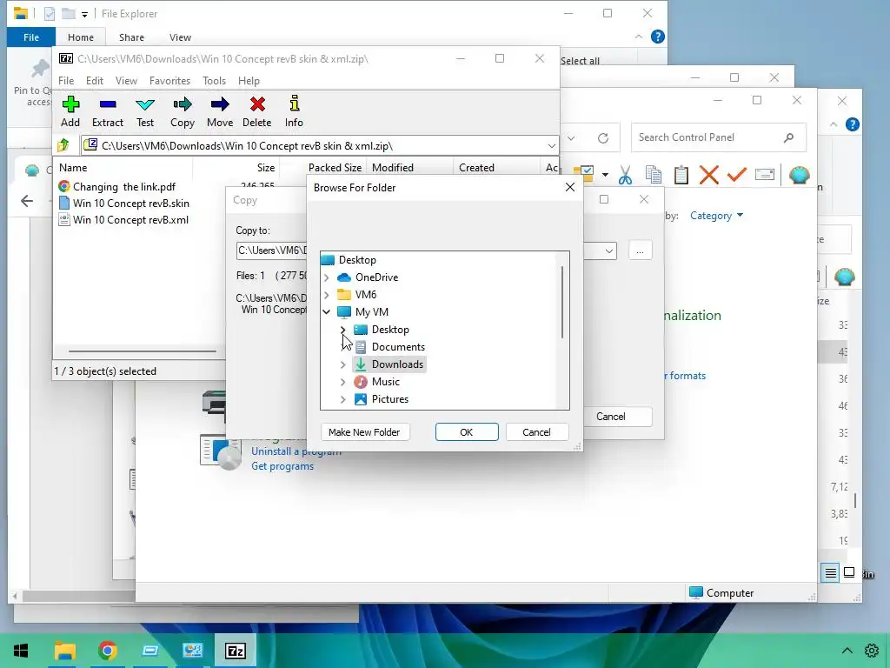Click the 7-Zip Add toolbar icon
Screen dimensions: 890x668
coord(70,104)
